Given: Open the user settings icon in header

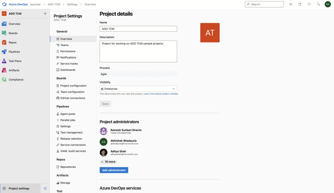Looking at the screenshot, I should pos(318,4).
